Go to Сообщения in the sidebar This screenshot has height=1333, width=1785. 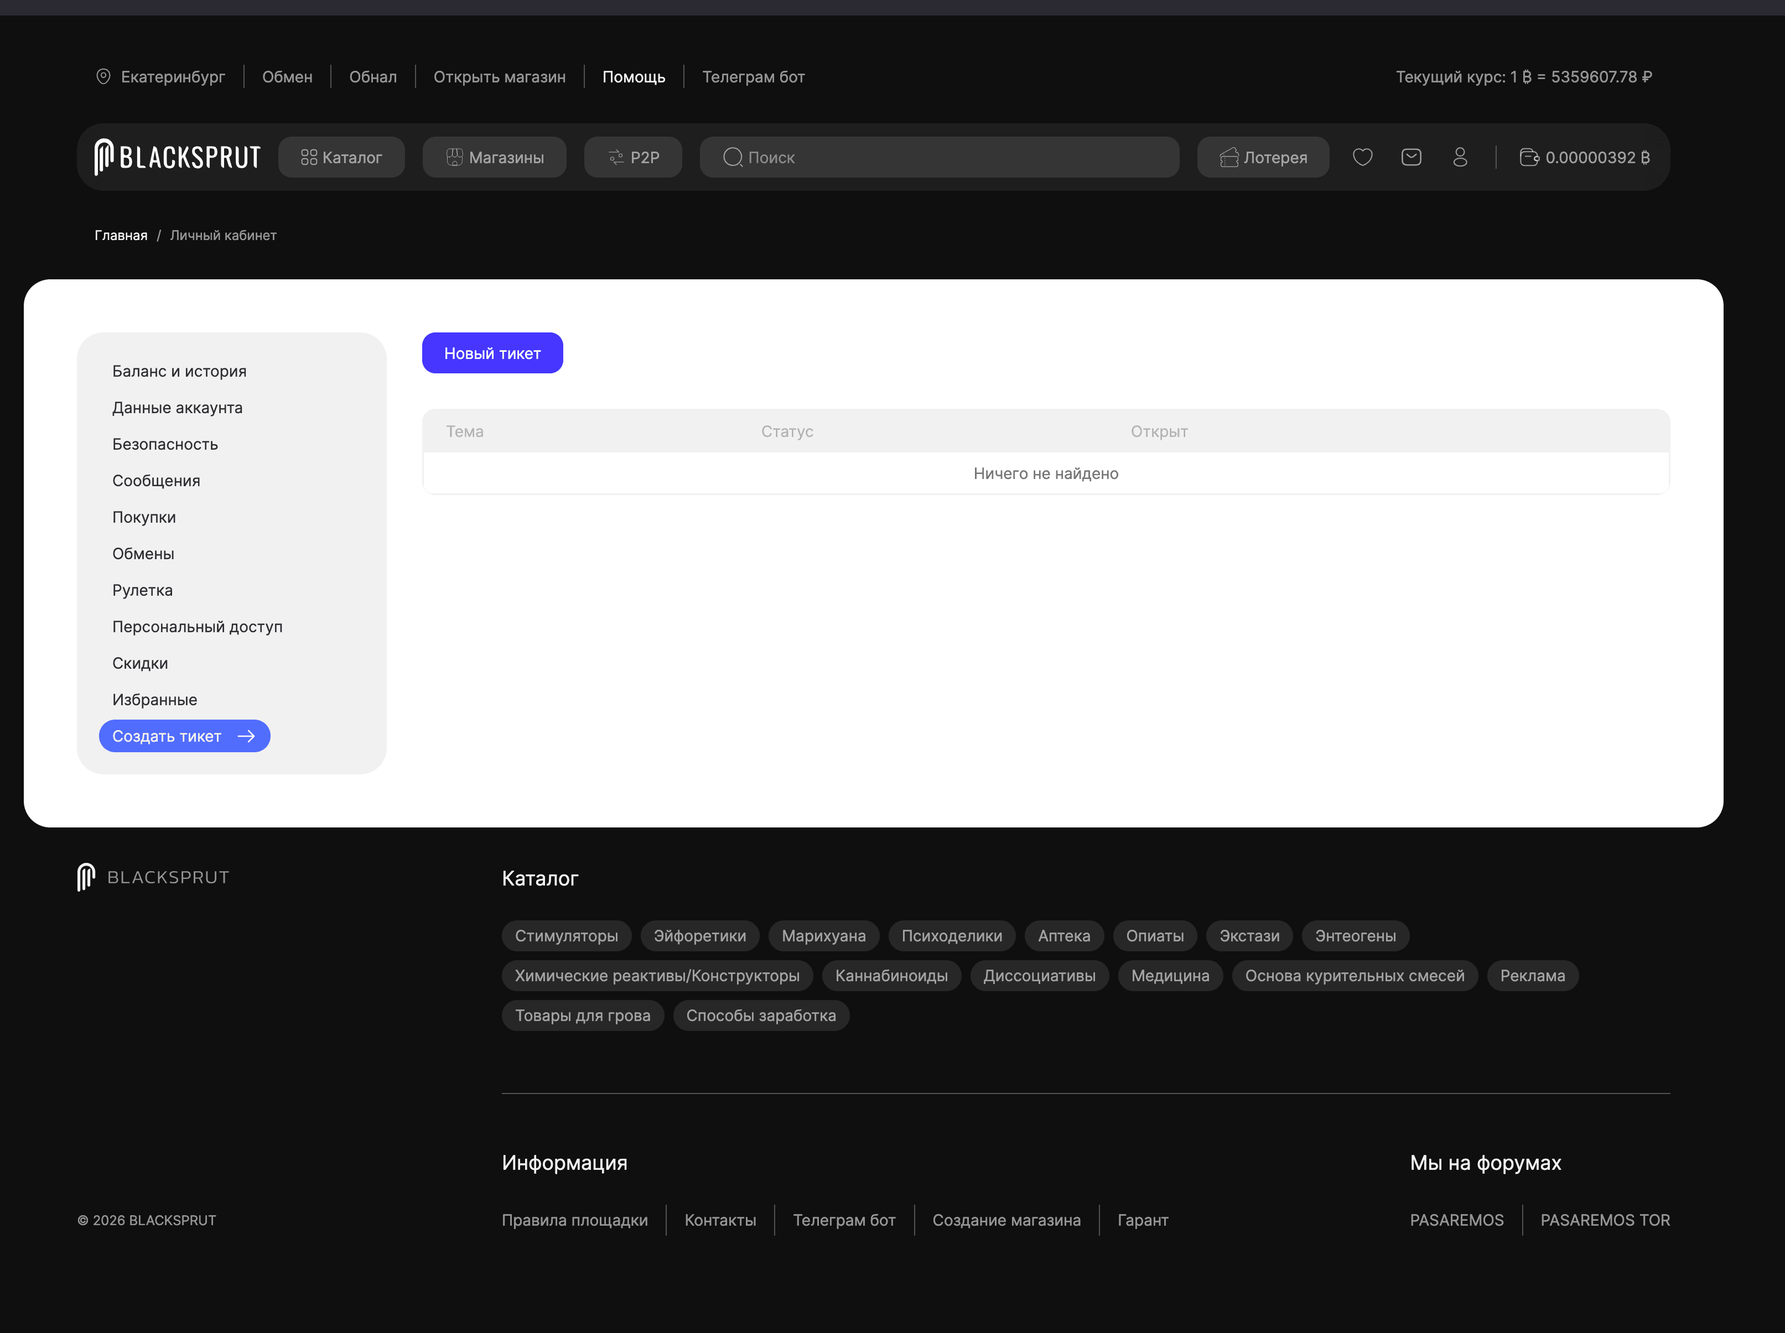pyautogui.click(x=155, y=481)
